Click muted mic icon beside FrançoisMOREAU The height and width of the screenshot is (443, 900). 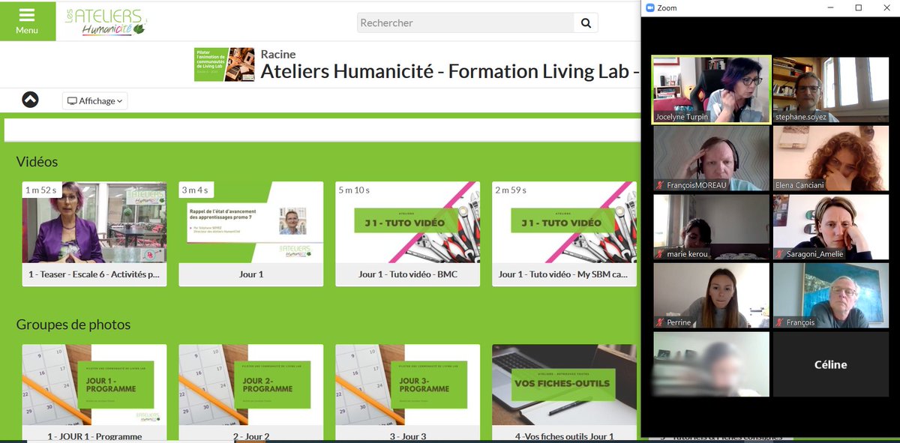pyautogui.click(x=660, y=185)
